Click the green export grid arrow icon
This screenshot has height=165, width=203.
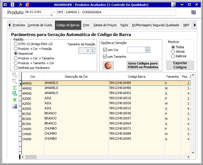(15, 94)
